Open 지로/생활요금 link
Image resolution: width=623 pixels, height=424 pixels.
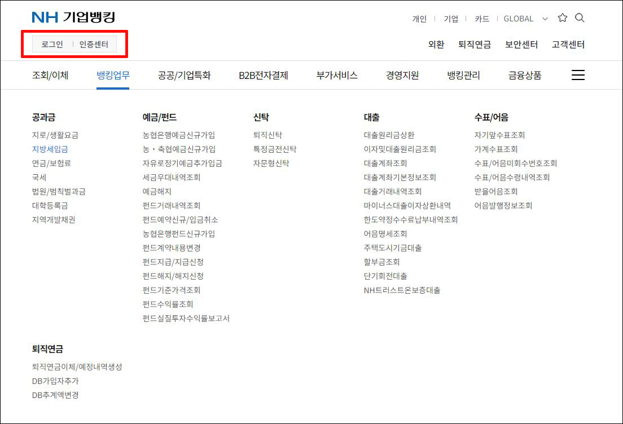(55, 135)
